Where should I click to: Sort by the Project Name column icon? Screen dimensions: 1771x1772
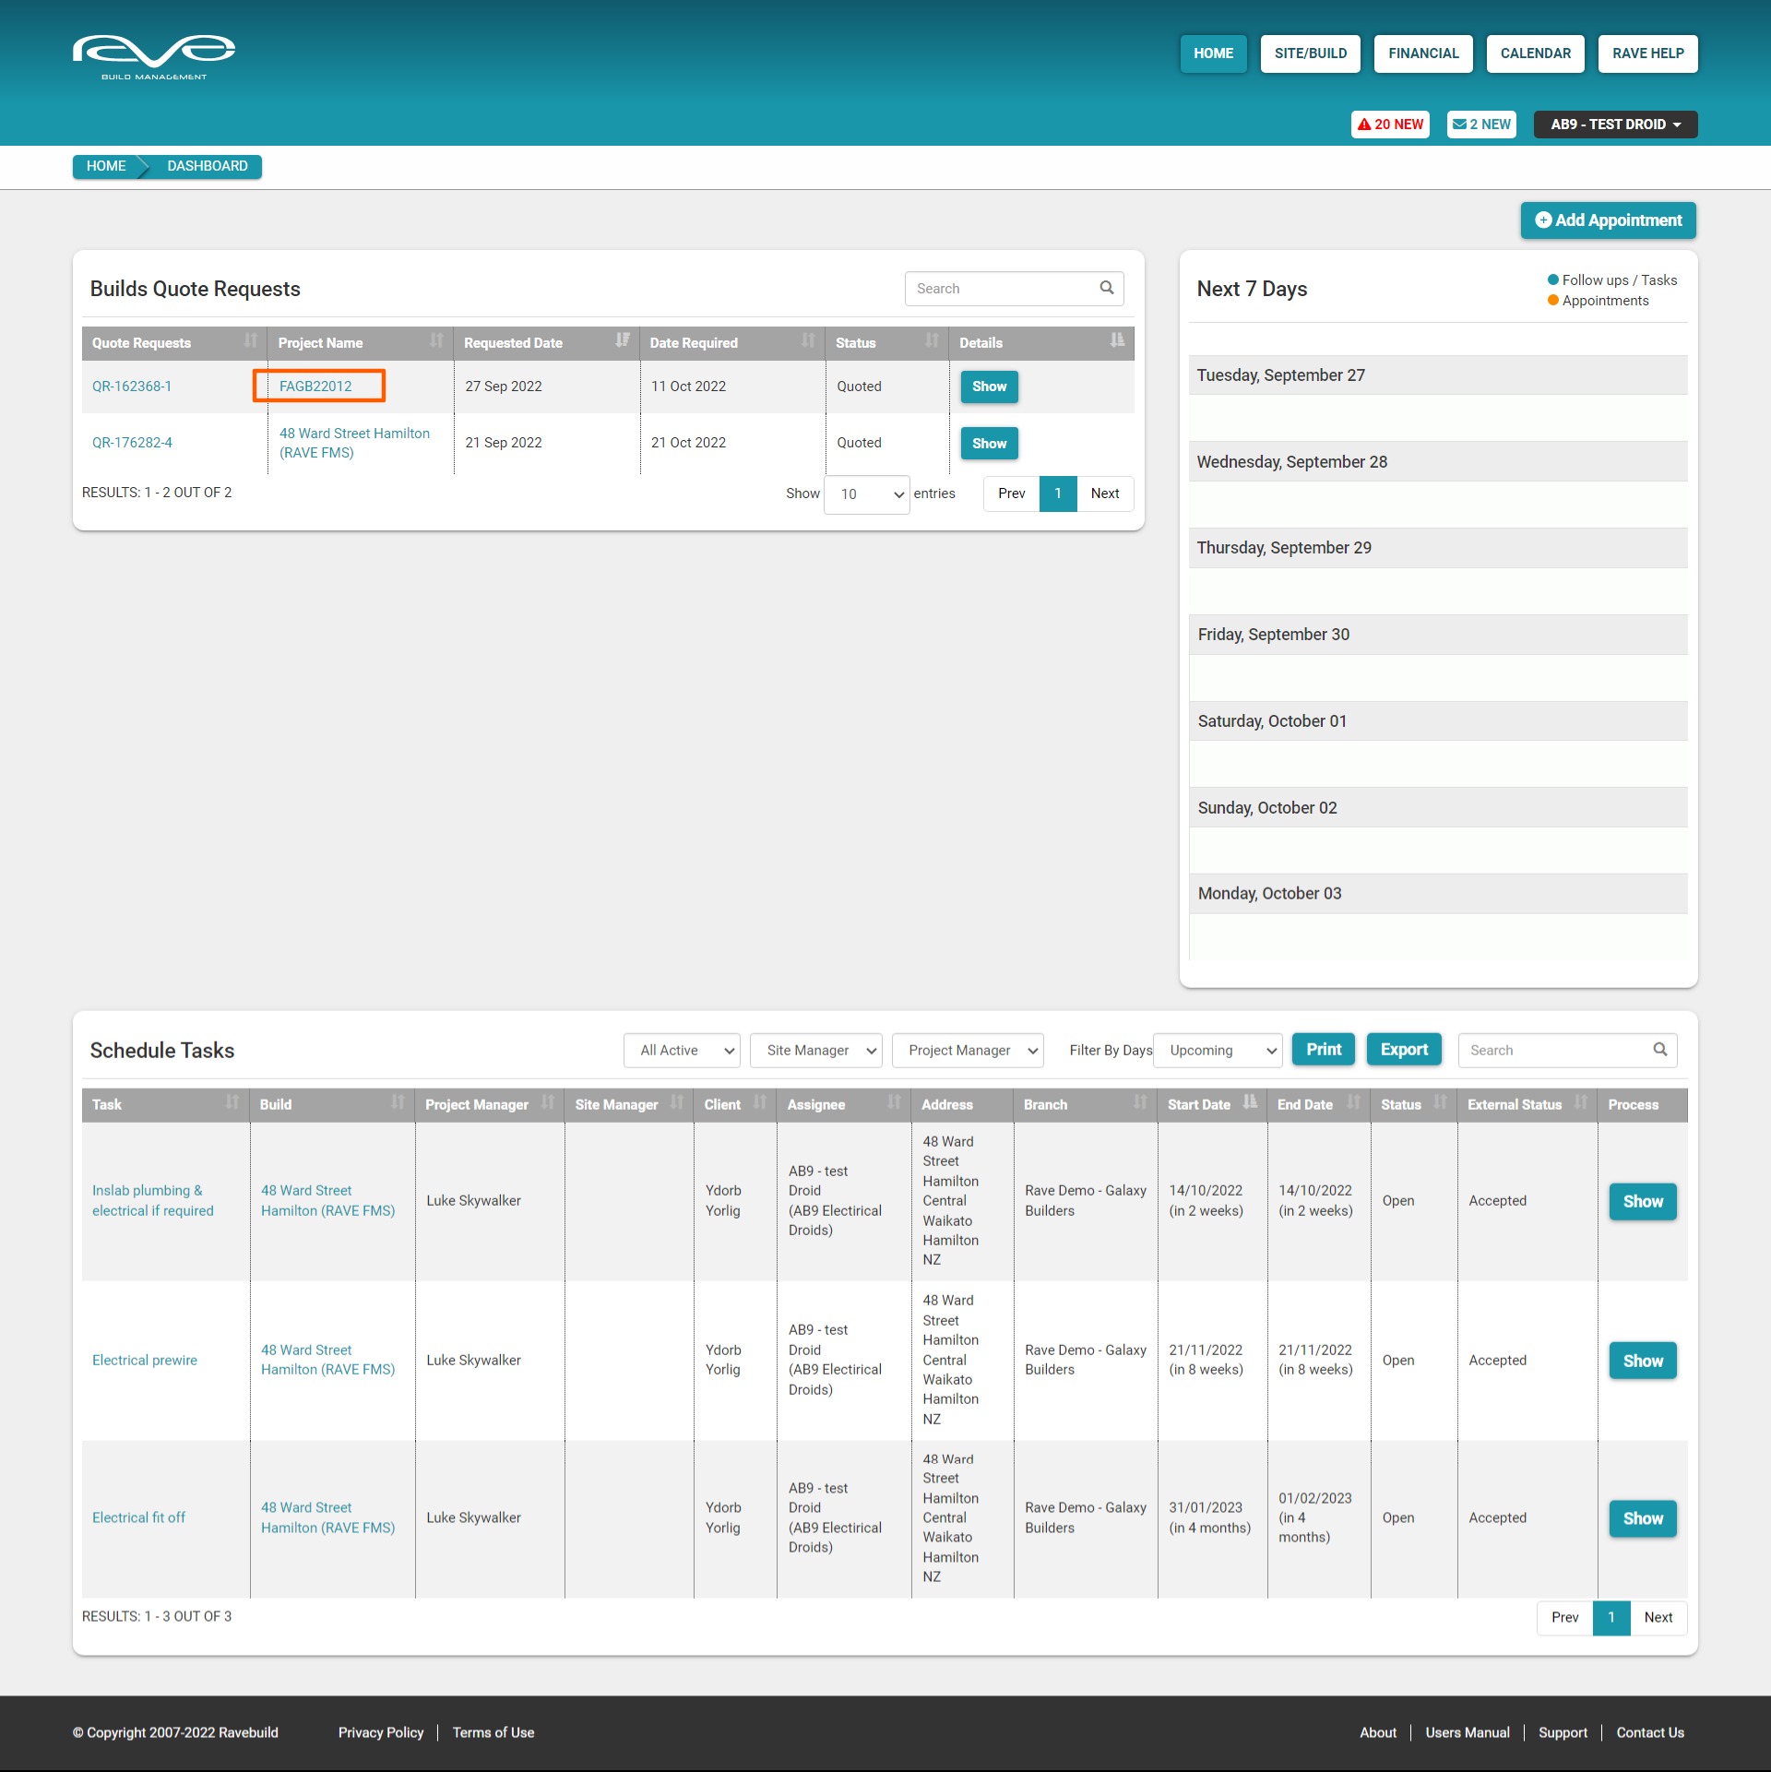click(x=436, y=341)
